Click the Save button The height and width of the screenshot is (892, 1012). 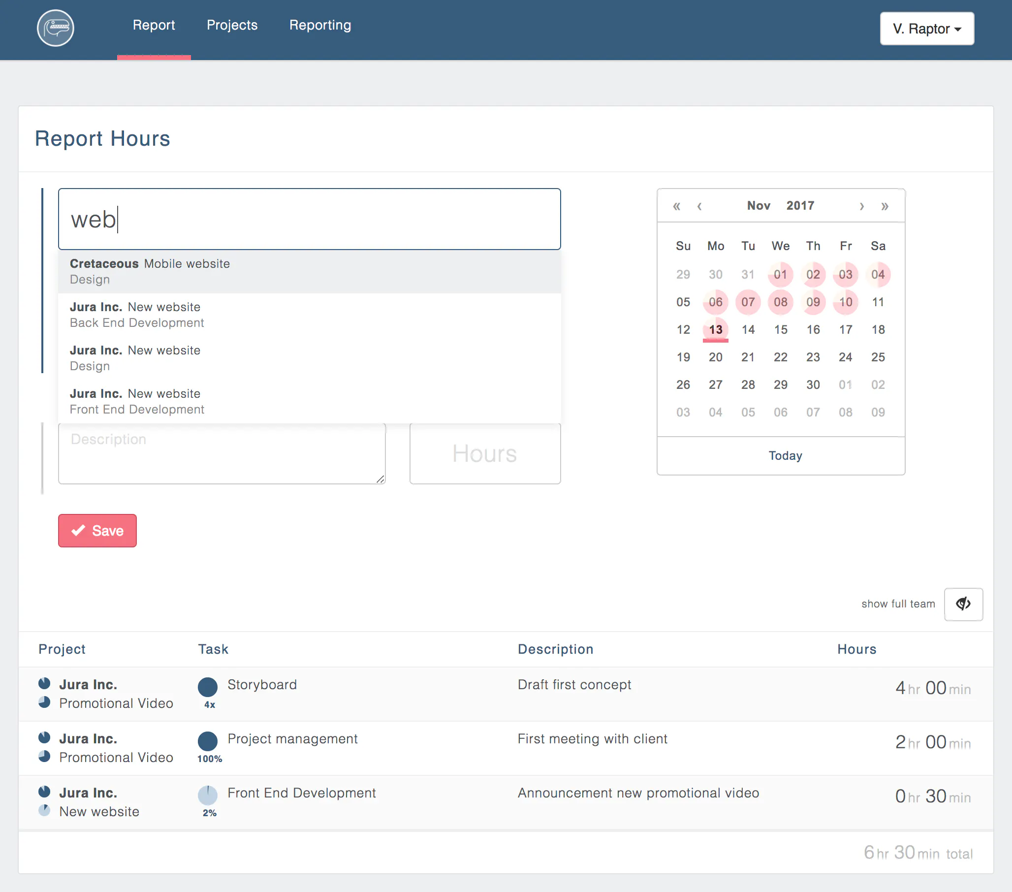pos(97,531)
